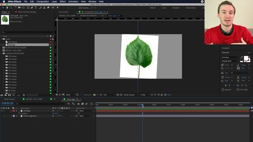Select the Brush tool
Viewport: 253px width, 142px height.
(40, 7)
